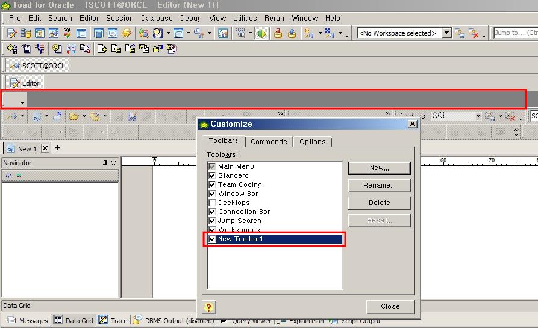Click the Jump to search field
The width and height of the screenshot is (538, 328).
coord(515,33)
